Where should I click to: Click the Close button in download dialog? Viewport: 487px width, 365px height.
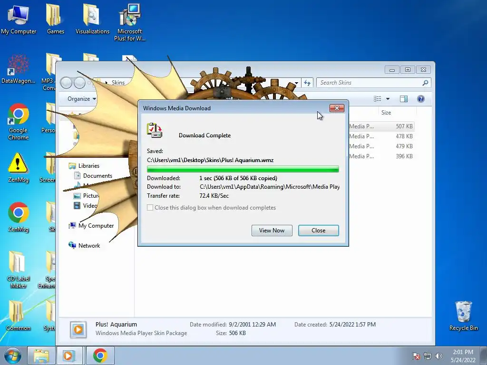[318, 231]
